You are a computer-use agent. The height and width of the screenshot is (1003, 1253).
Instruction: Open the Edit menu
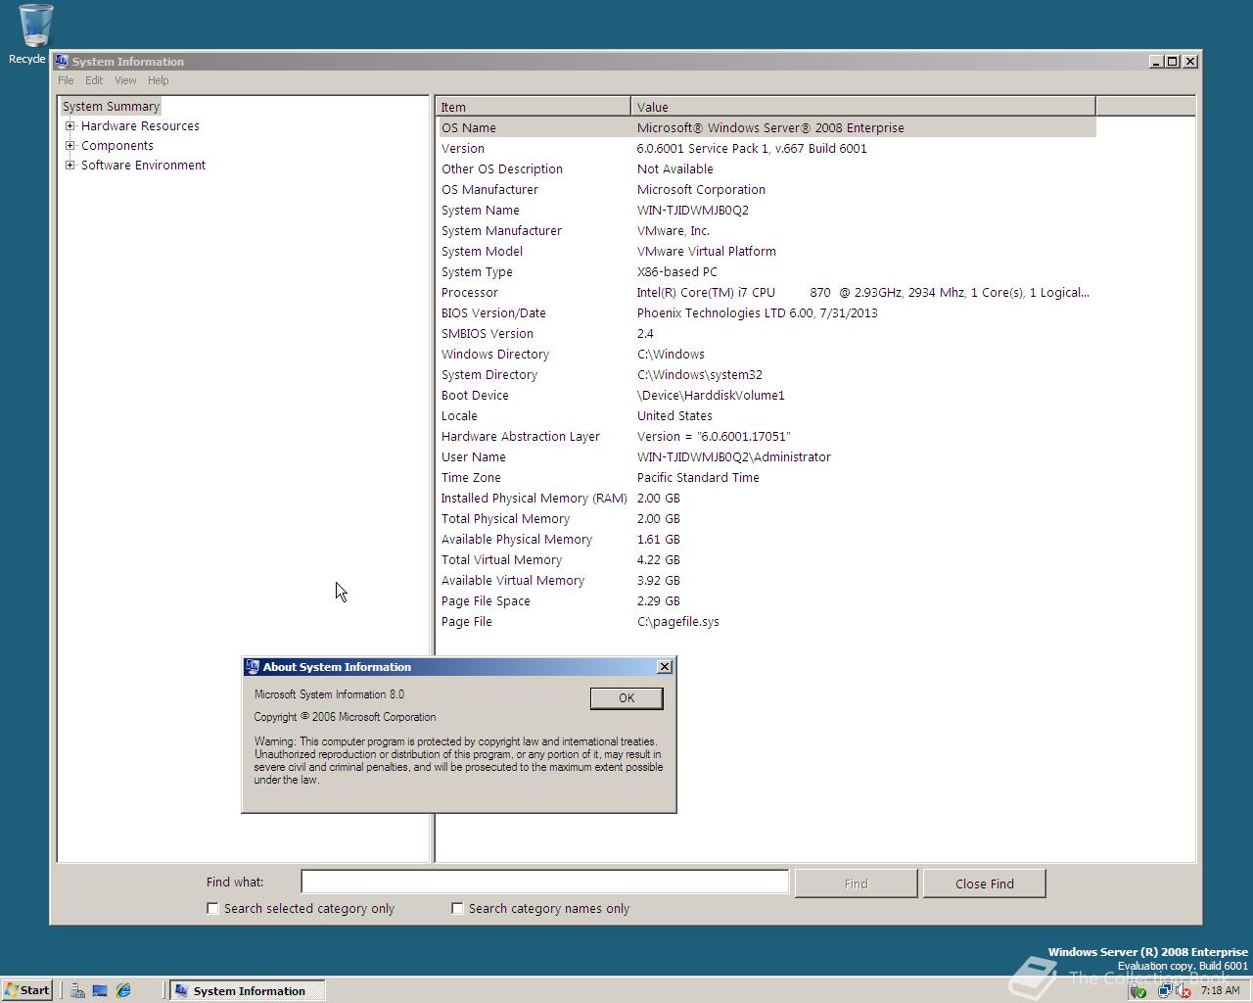coord(94,80)
